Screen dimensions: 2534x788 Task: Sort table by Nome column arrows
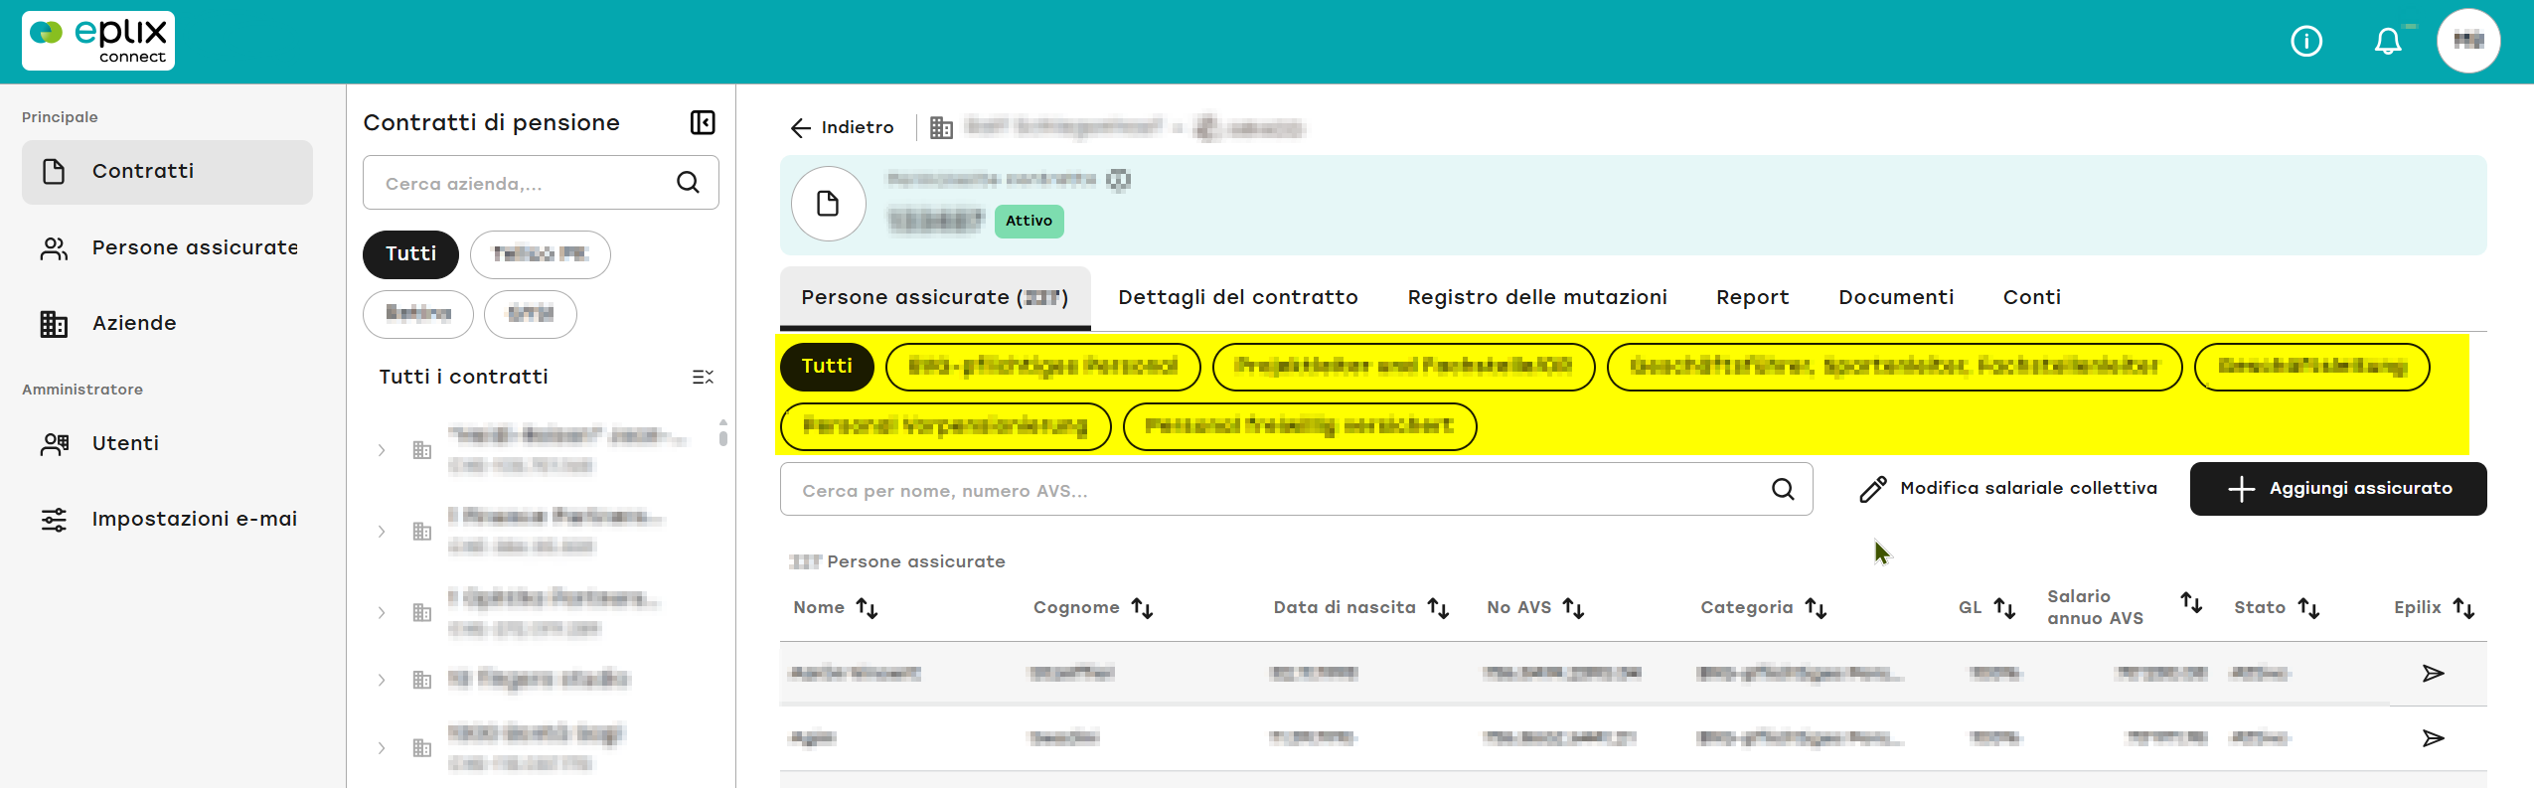(868, 608)
